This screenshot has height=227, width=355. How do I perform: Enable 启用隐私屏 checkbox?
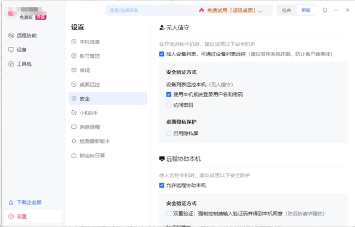click(x=169, y=133)
